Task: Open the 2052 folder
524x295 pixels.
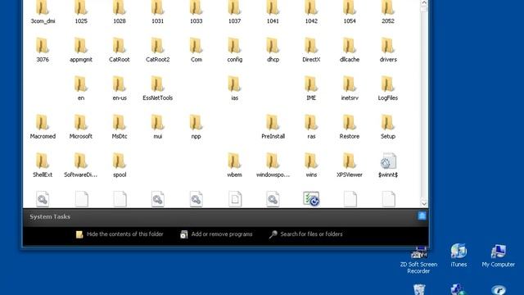Action: point(387,12)
